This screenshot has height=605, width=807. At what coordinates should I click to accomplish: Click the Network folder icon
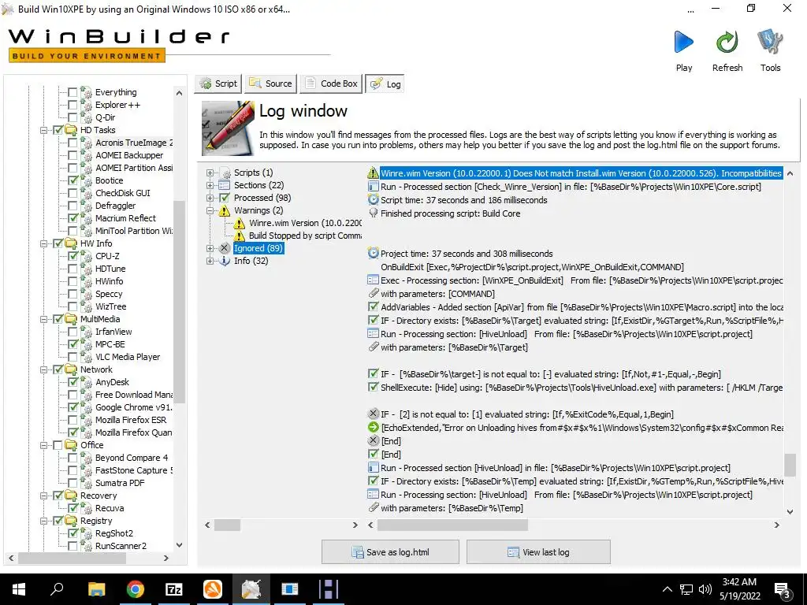(71, 369)
